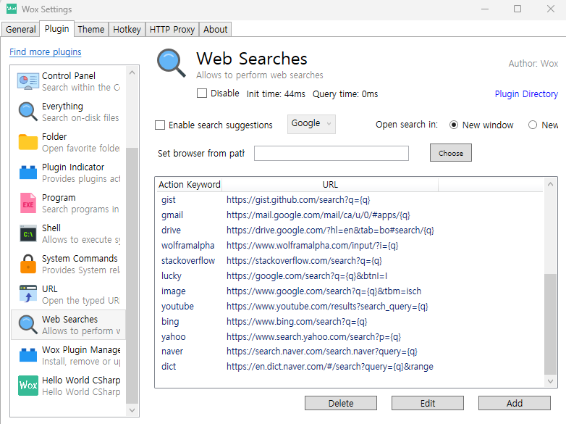Screen dimensions: 566x424
Task: Switch to the Plugin tab
Action: coord(57,28)
